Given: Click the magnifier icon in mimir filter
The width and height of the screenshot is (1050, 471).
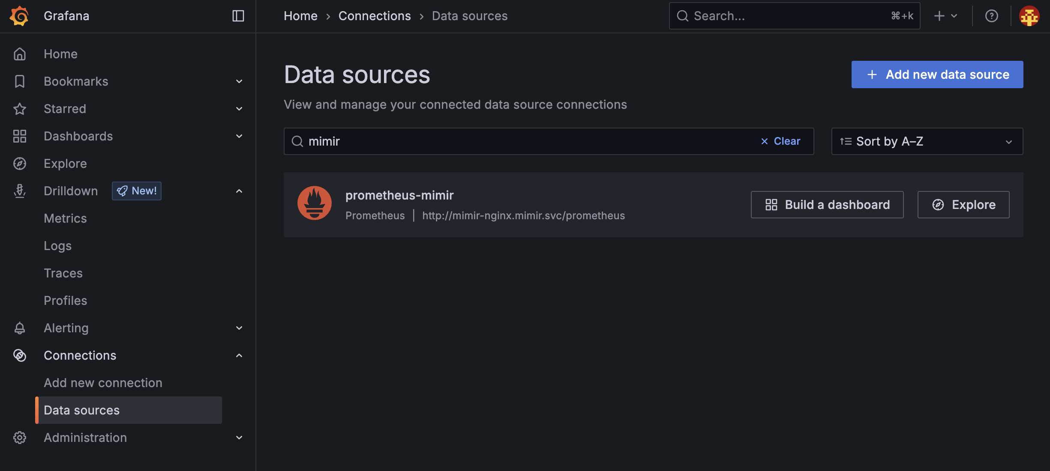Looking at the screenshot, I should [297, 141].
